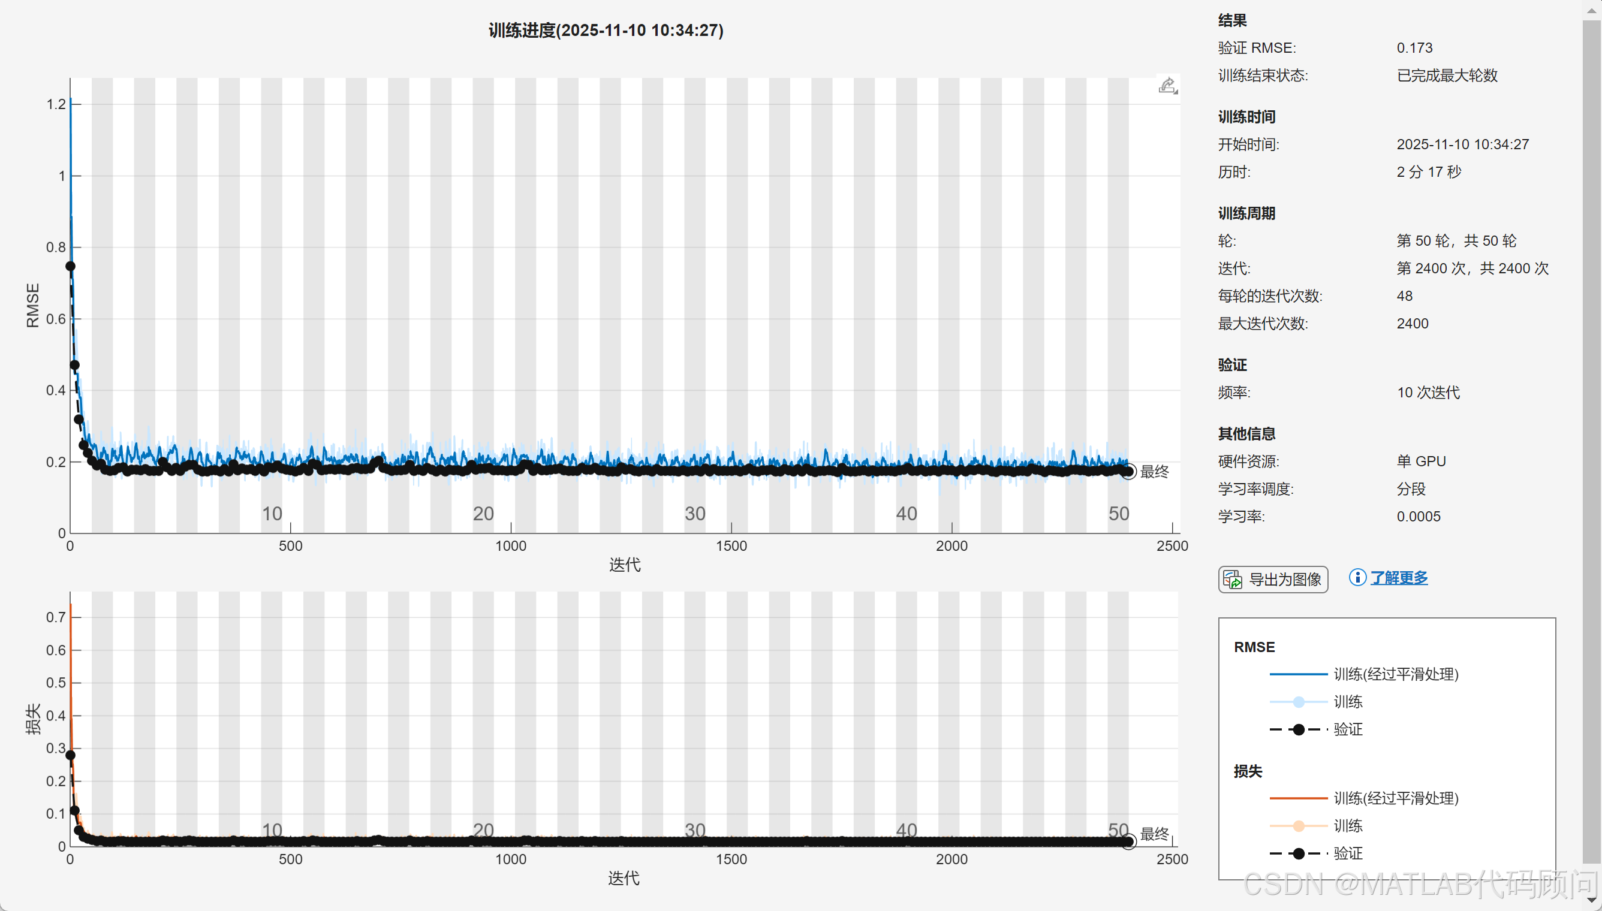Click the blue info icon beside 了解更多

(1357, 577)
